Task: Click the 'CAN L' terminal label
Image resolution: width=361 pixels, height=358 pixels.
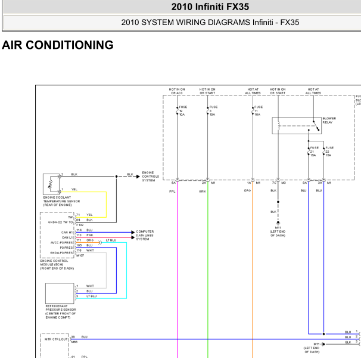Action: click(x=67, y=237)
